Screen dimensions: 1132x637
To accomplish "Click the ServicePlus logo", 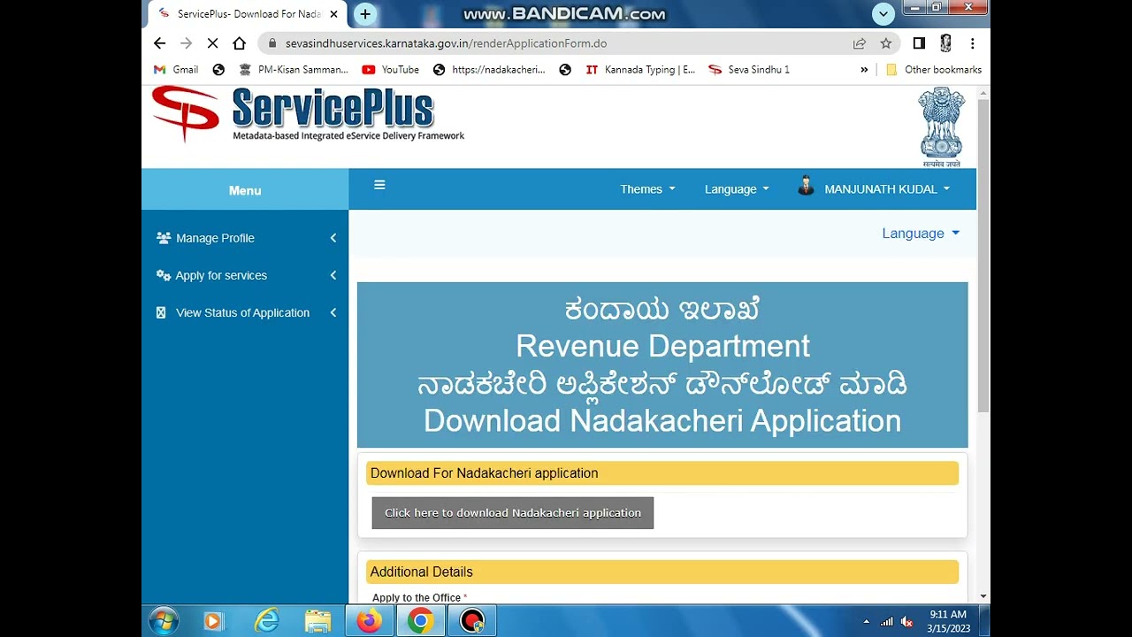I will 308,113.
